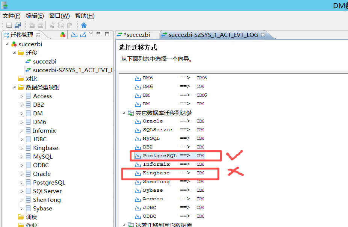Select the succezbi migration item under 迁移
The height and width of the screenshot is (227, 348).
click(x=45, y=62)
